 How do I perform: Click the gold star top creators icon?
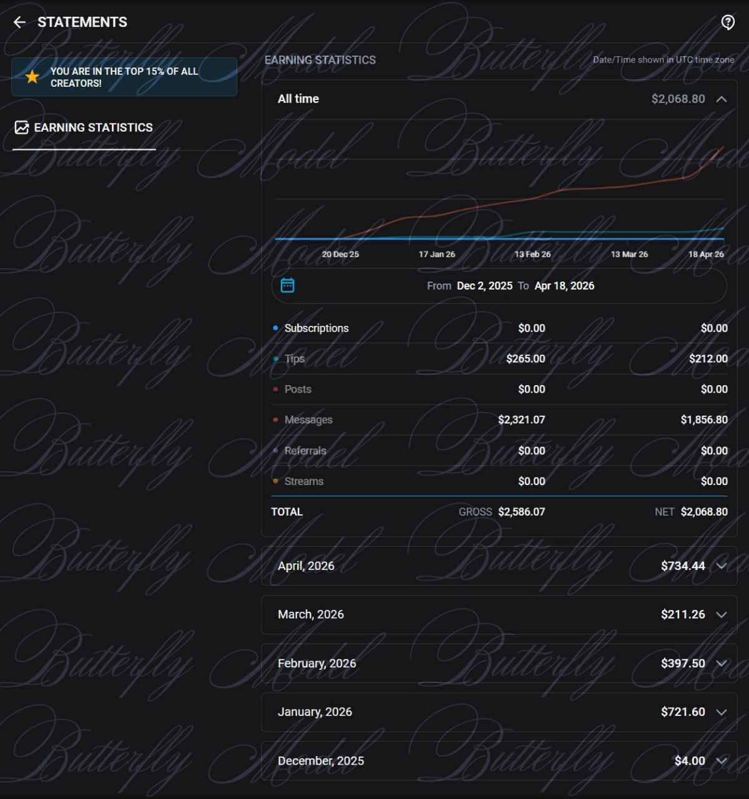32,77
